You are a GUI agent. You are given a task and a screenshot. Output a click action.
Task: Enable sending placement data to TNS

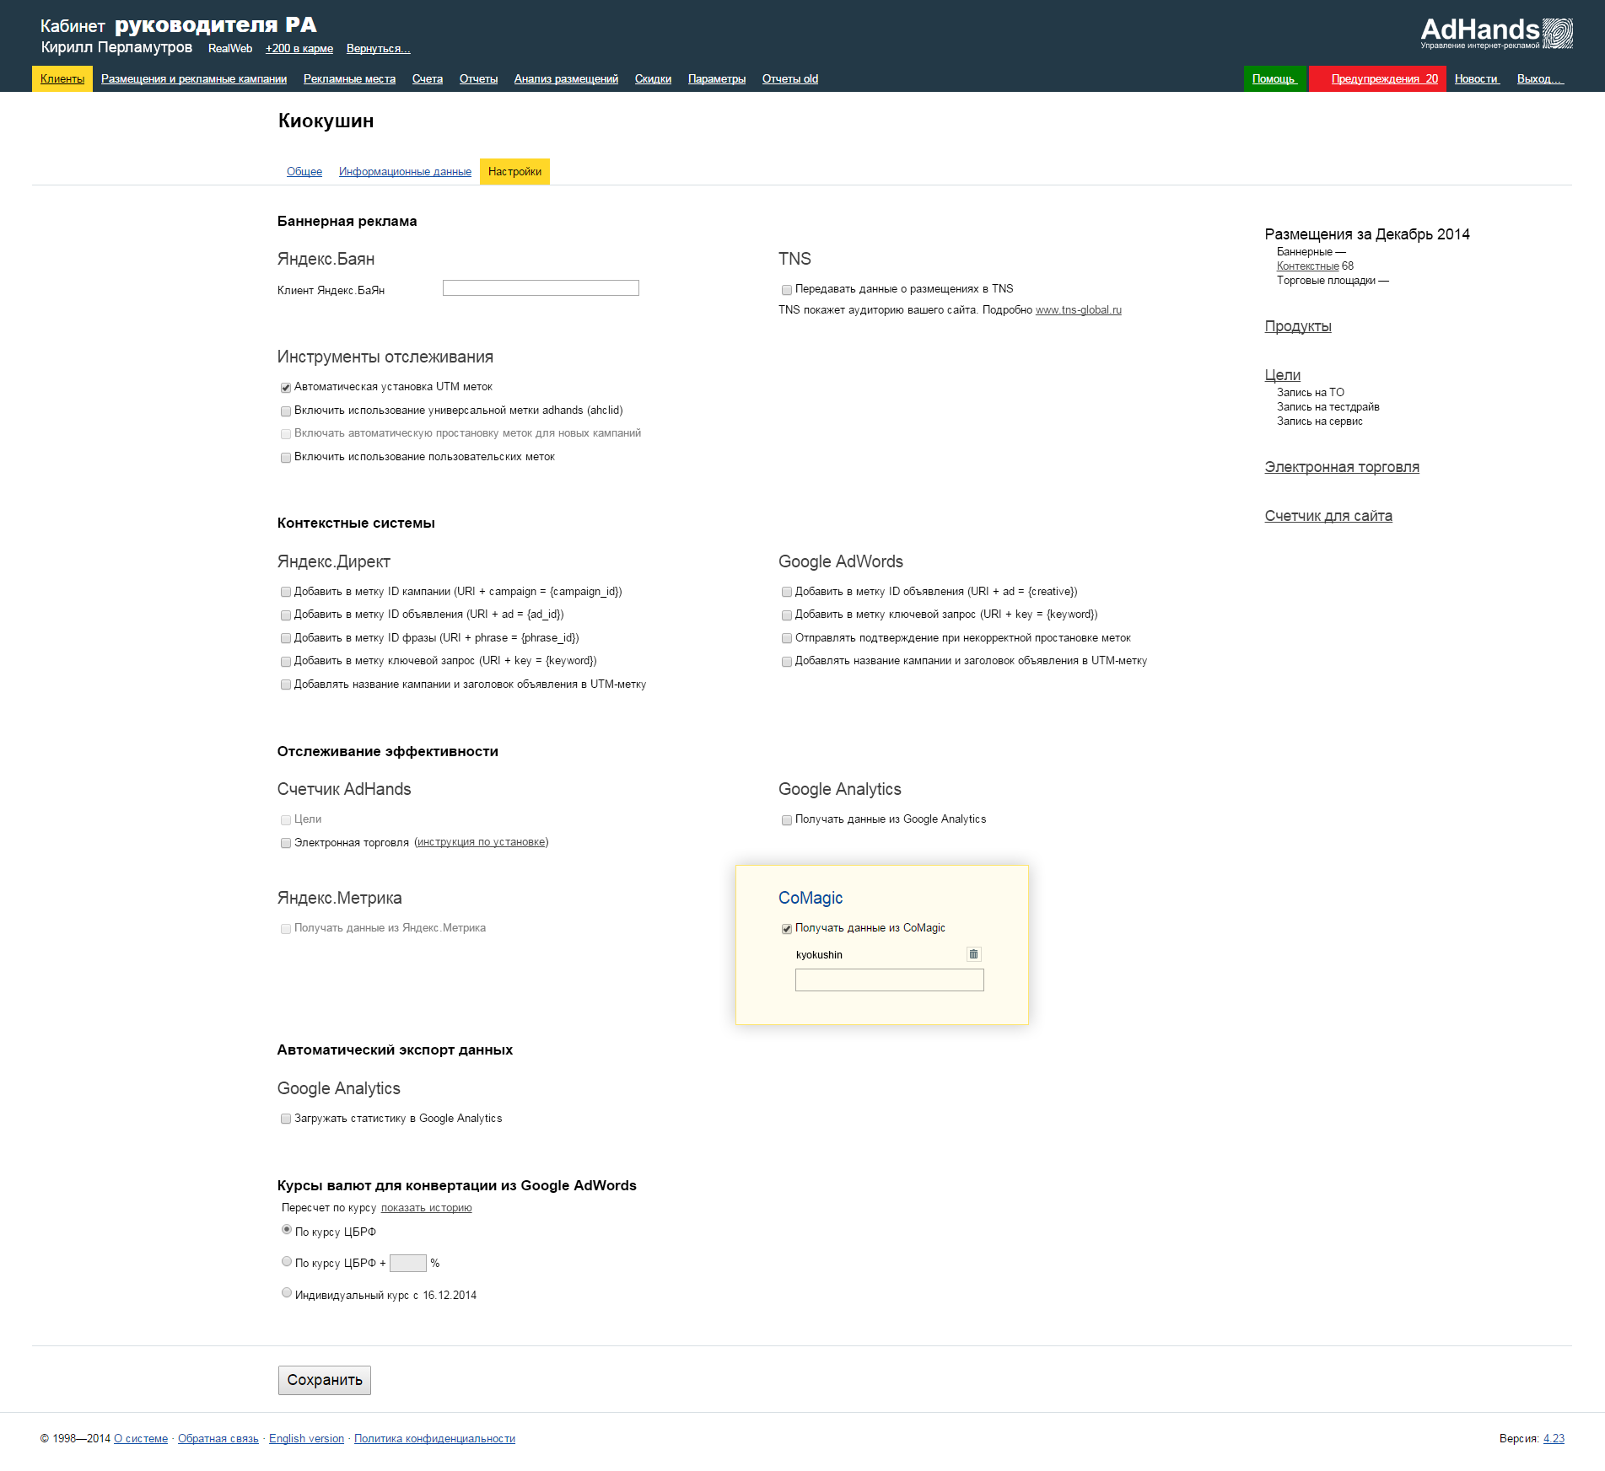pos(787,290)
